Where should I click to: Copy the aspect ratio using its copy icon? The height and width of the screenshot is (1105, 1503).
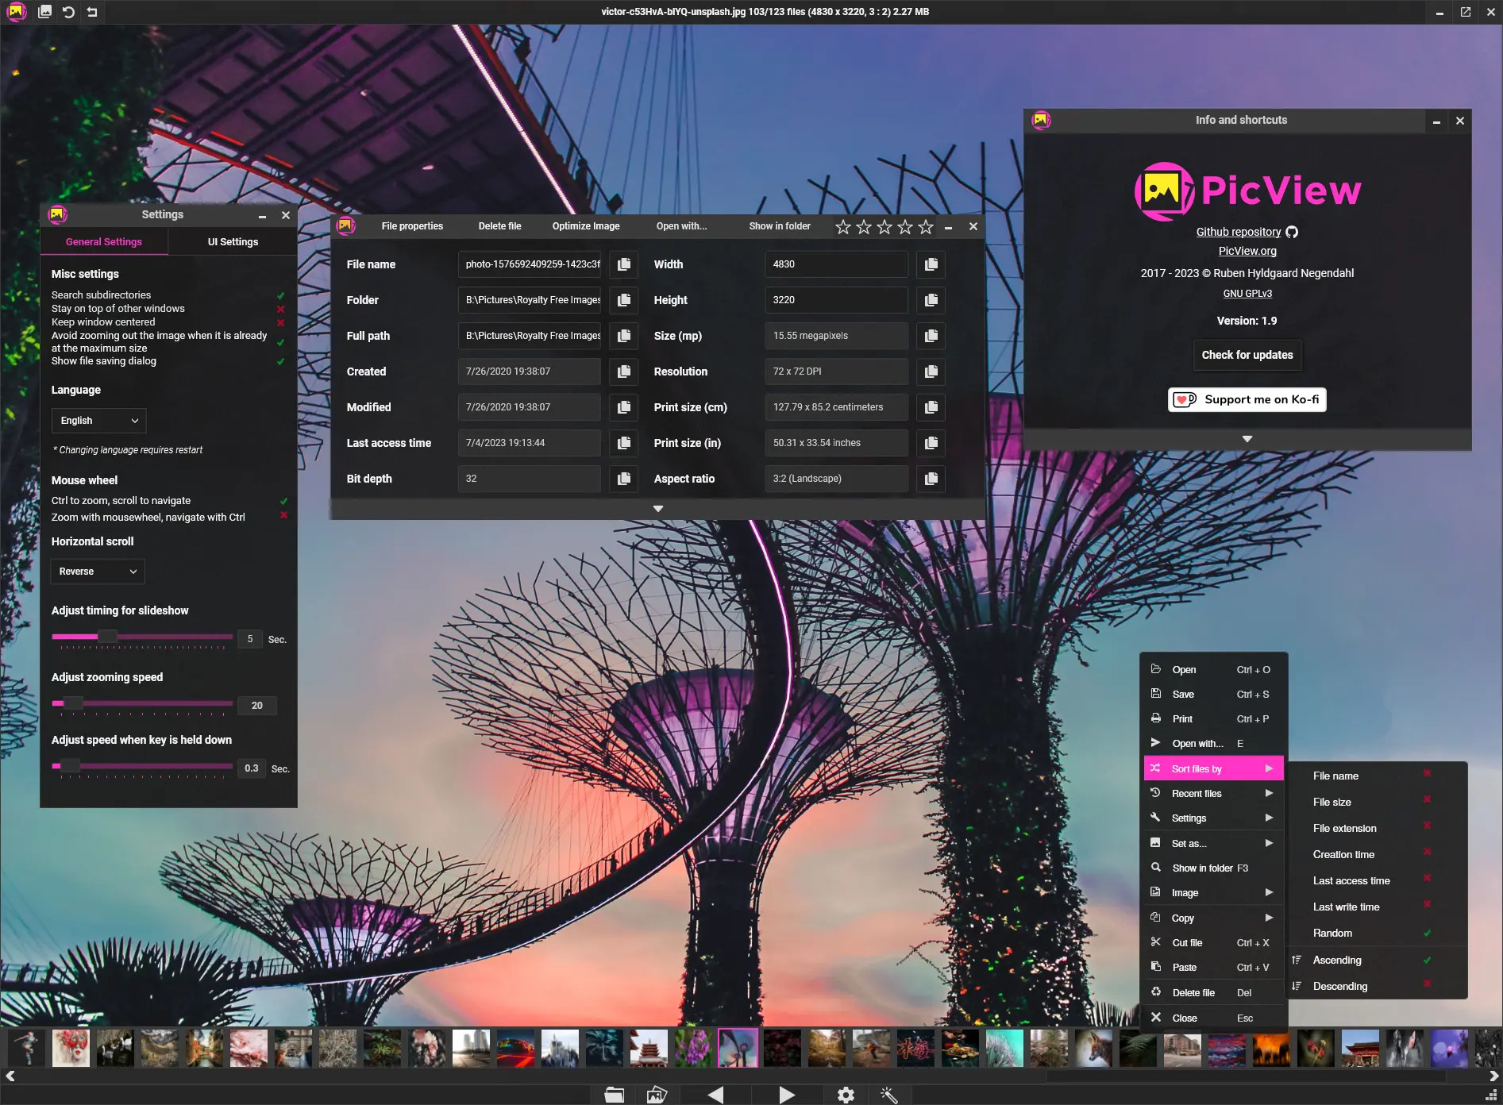pos(931,479)
